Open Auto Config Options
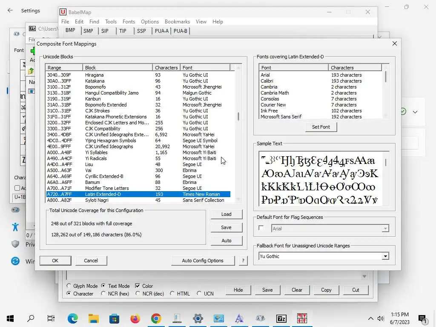The width and height of the screenshot is (436, 327). 203,261
